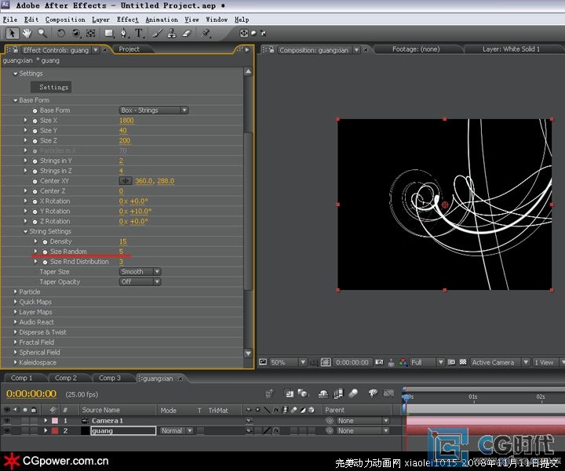565x471 pixels.
Task: Select the Pen tool
Action: (124, 34)
